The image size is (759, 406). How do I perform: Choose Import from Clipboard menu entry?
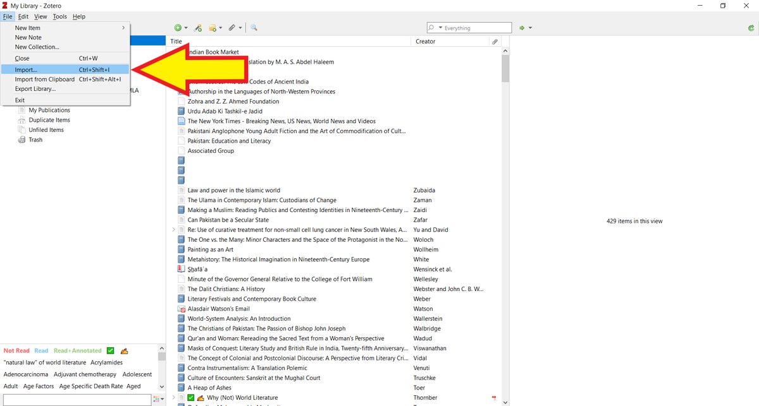[x=65, y=80]
